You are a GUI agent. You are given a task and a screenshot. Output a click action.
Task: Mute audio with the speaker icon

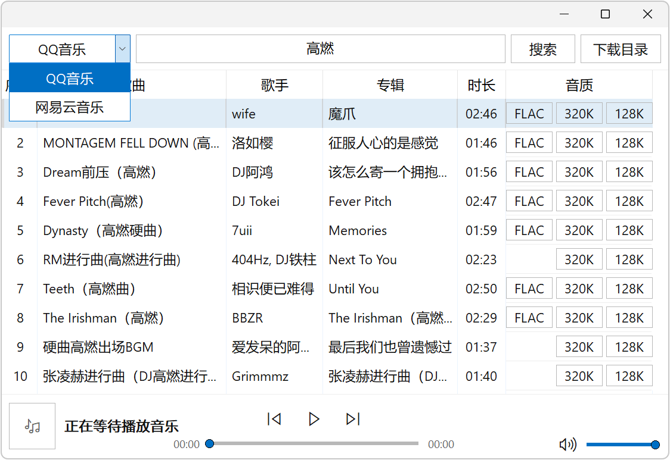point(568,445)
